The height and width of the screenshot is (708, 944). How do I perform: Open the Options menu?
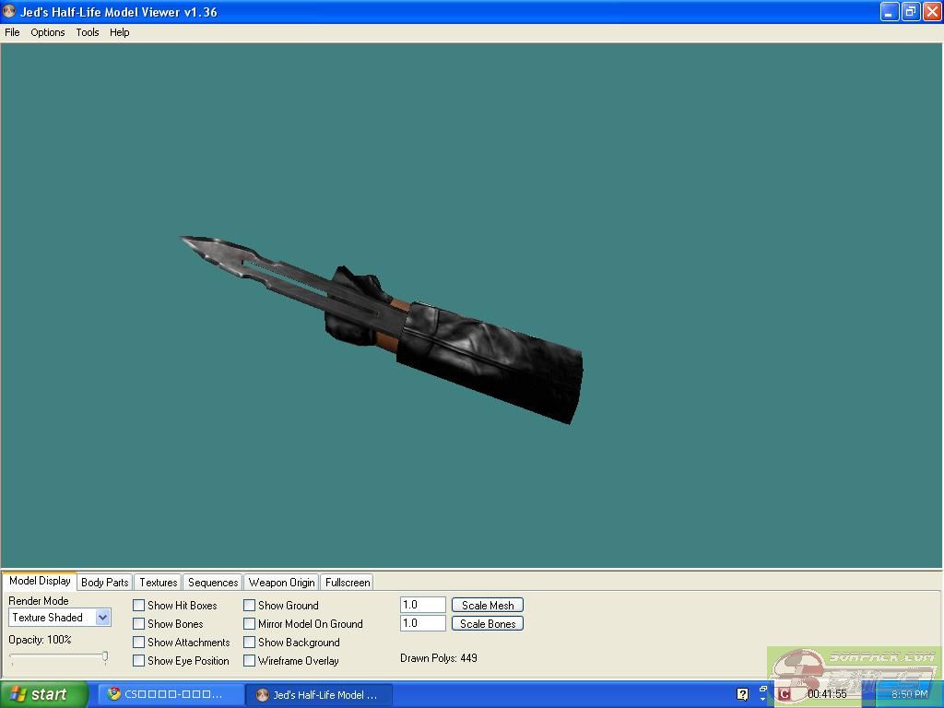tap(48, 32)
